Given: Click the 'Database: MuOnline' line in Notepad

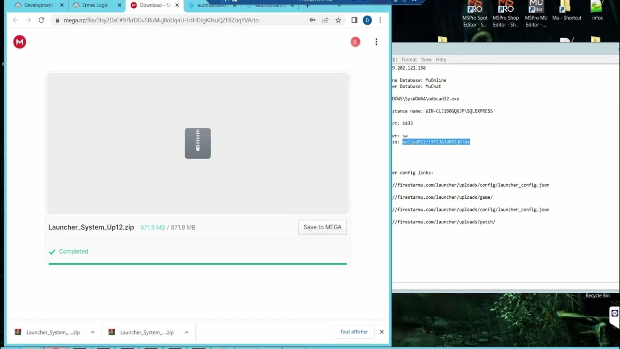Looking at the screenshot, I should [x=419, y=80].
